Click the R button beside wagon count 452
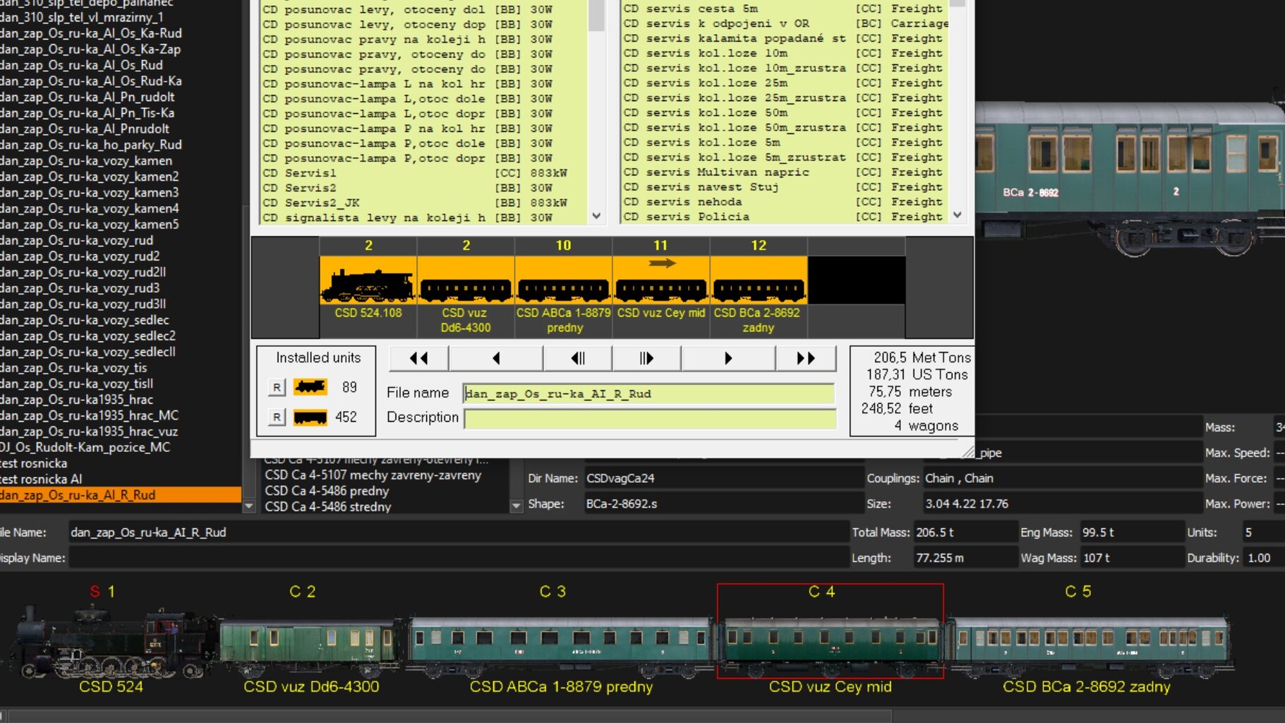 (277, 417)
